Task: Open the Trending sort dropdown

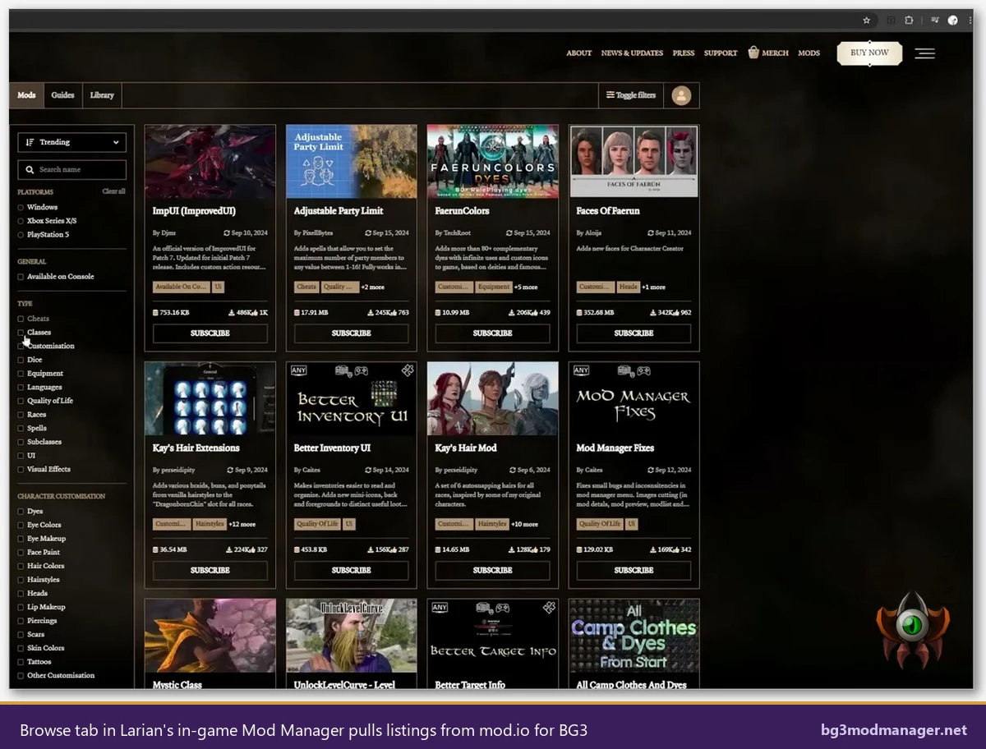Action: pyautogui.click(x=71, y=142)
